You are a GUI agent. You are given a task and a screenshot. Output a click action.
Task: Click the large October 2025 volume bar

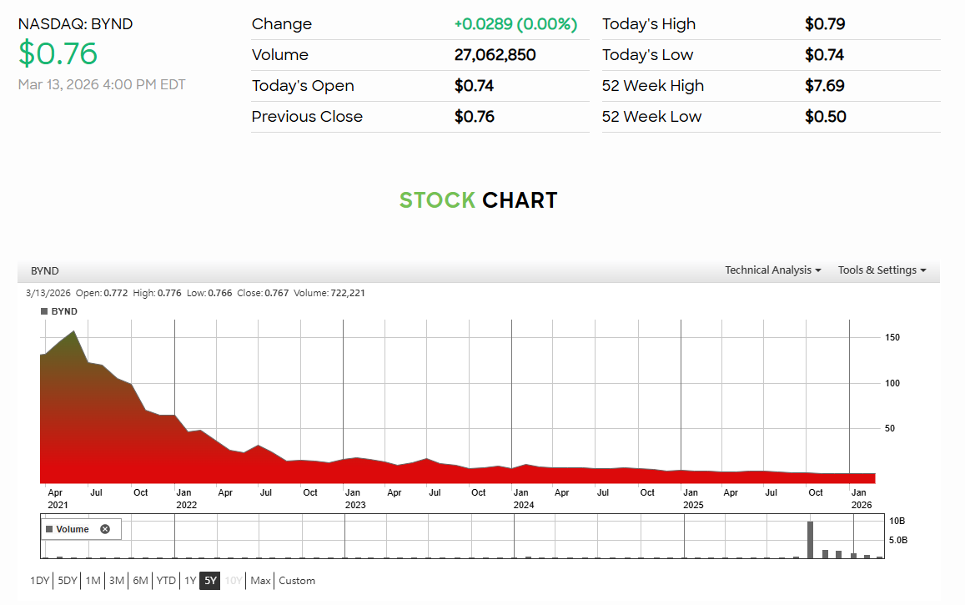tap(810, 540)
